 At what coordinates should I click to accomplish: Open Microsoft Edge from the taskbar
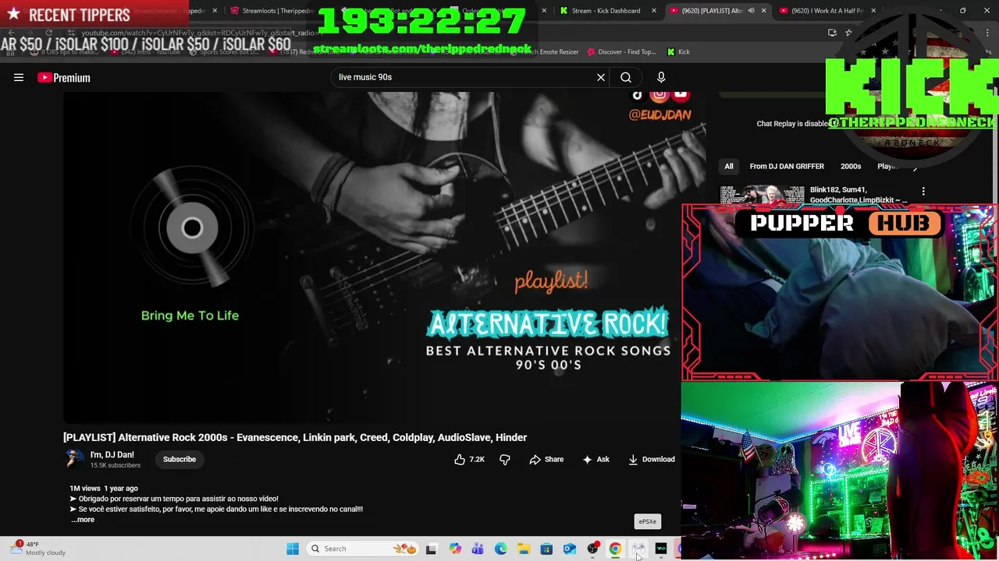pos(501,549)
